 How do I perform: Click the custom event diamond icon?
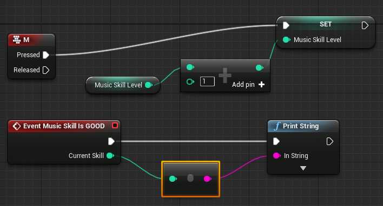[x=16, y=126]
